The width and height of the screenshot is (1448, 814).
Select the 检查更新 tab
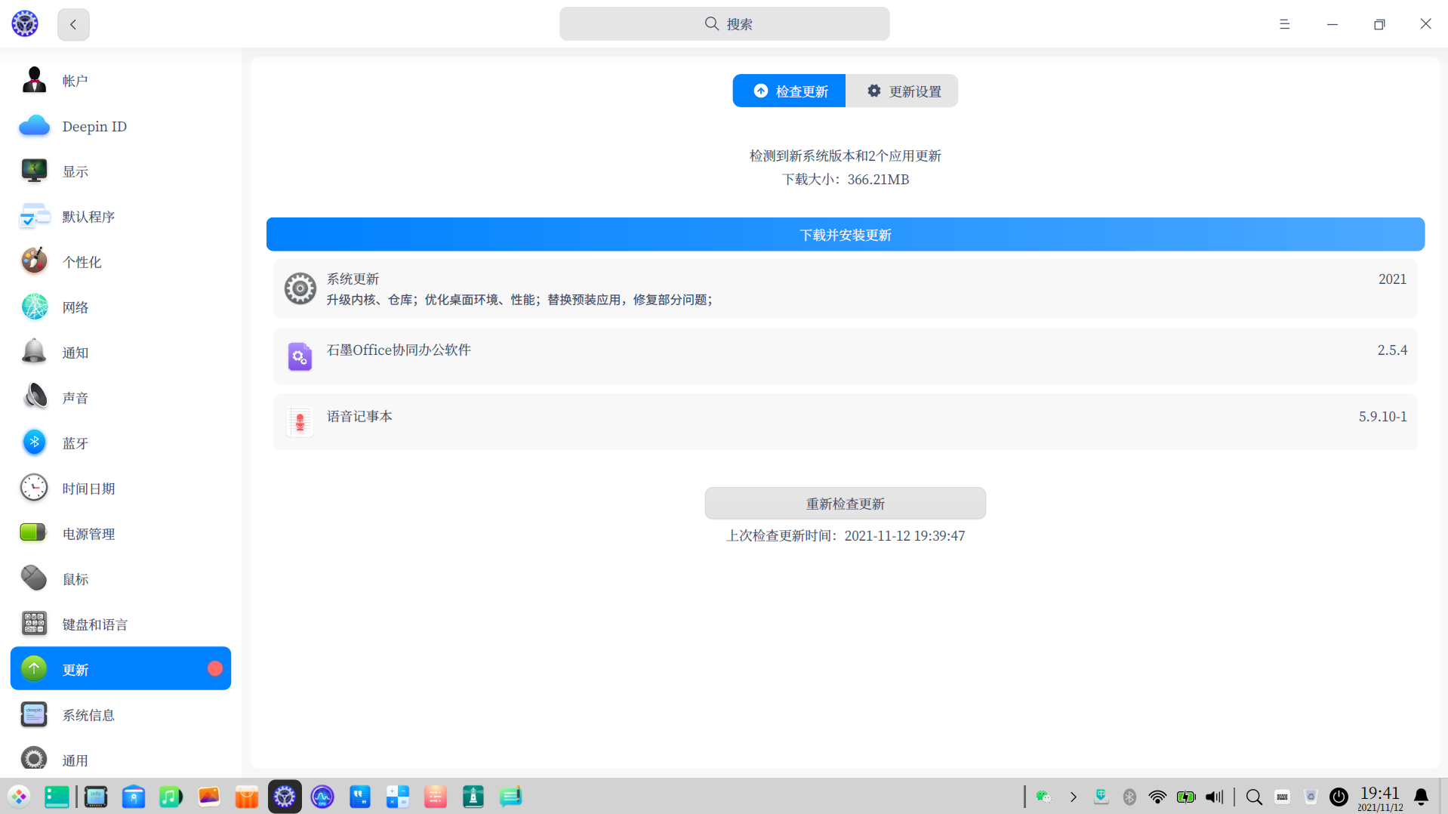coord(788,91)
